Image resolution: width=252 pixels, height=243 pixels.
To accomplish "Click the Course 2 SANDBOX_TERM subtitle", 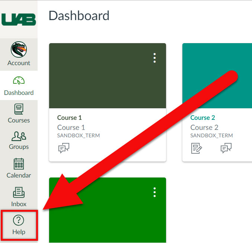I will (211, 135).
